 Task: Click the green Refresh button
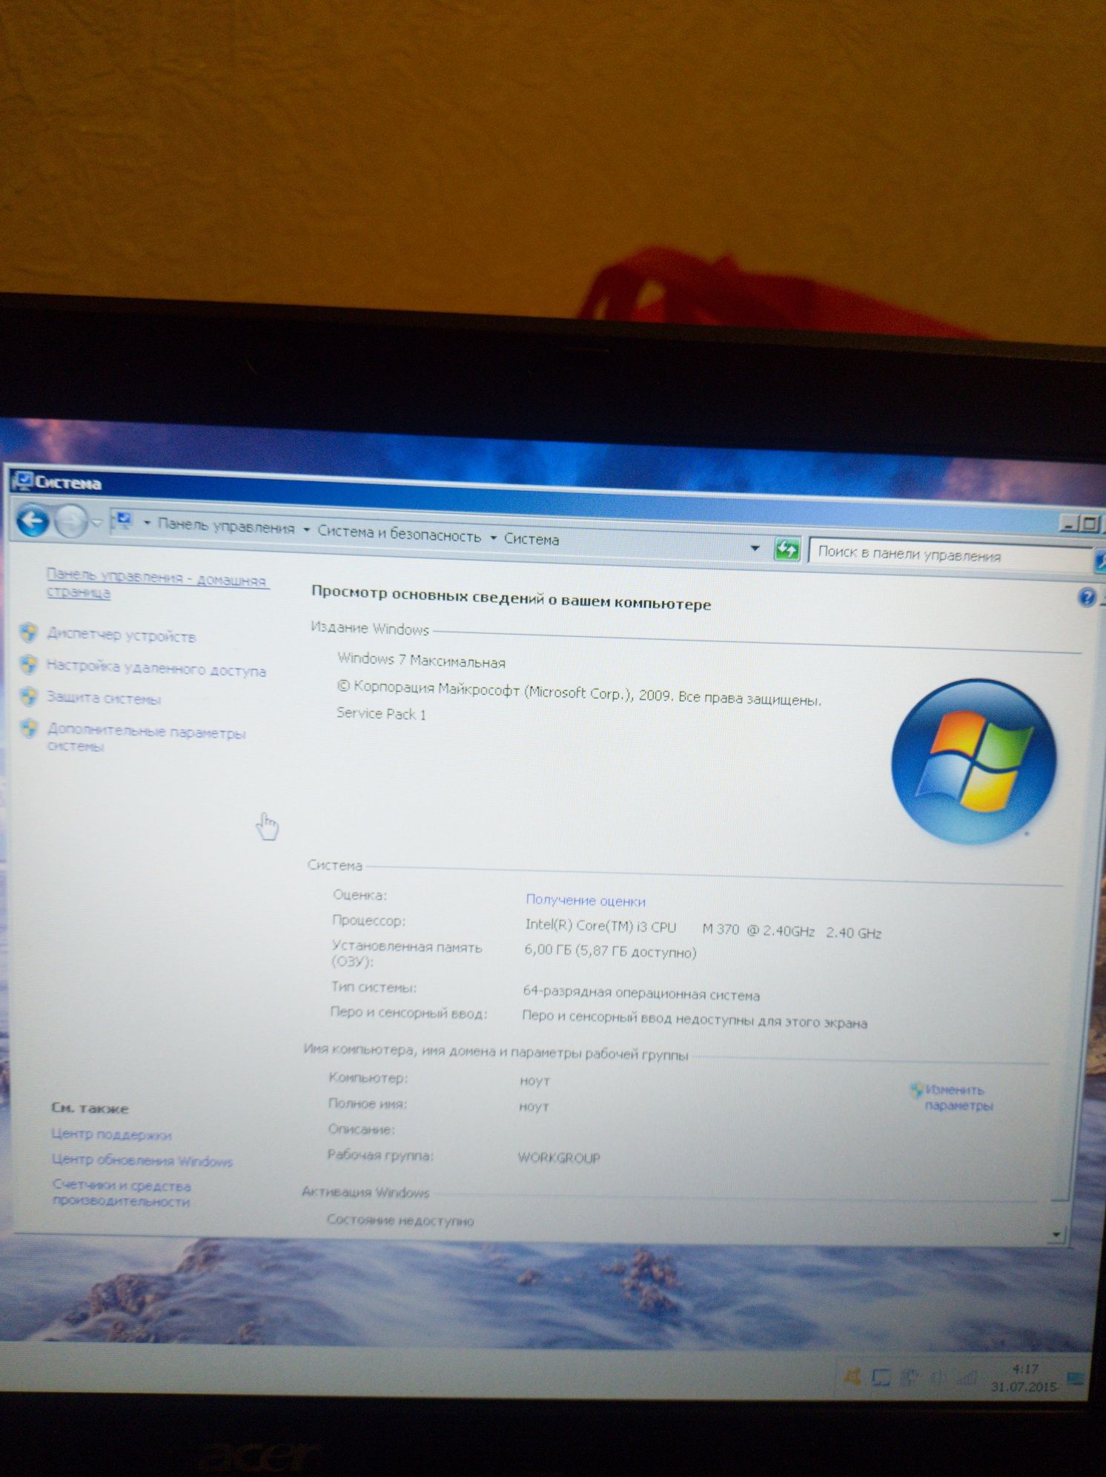pos(787,549)
